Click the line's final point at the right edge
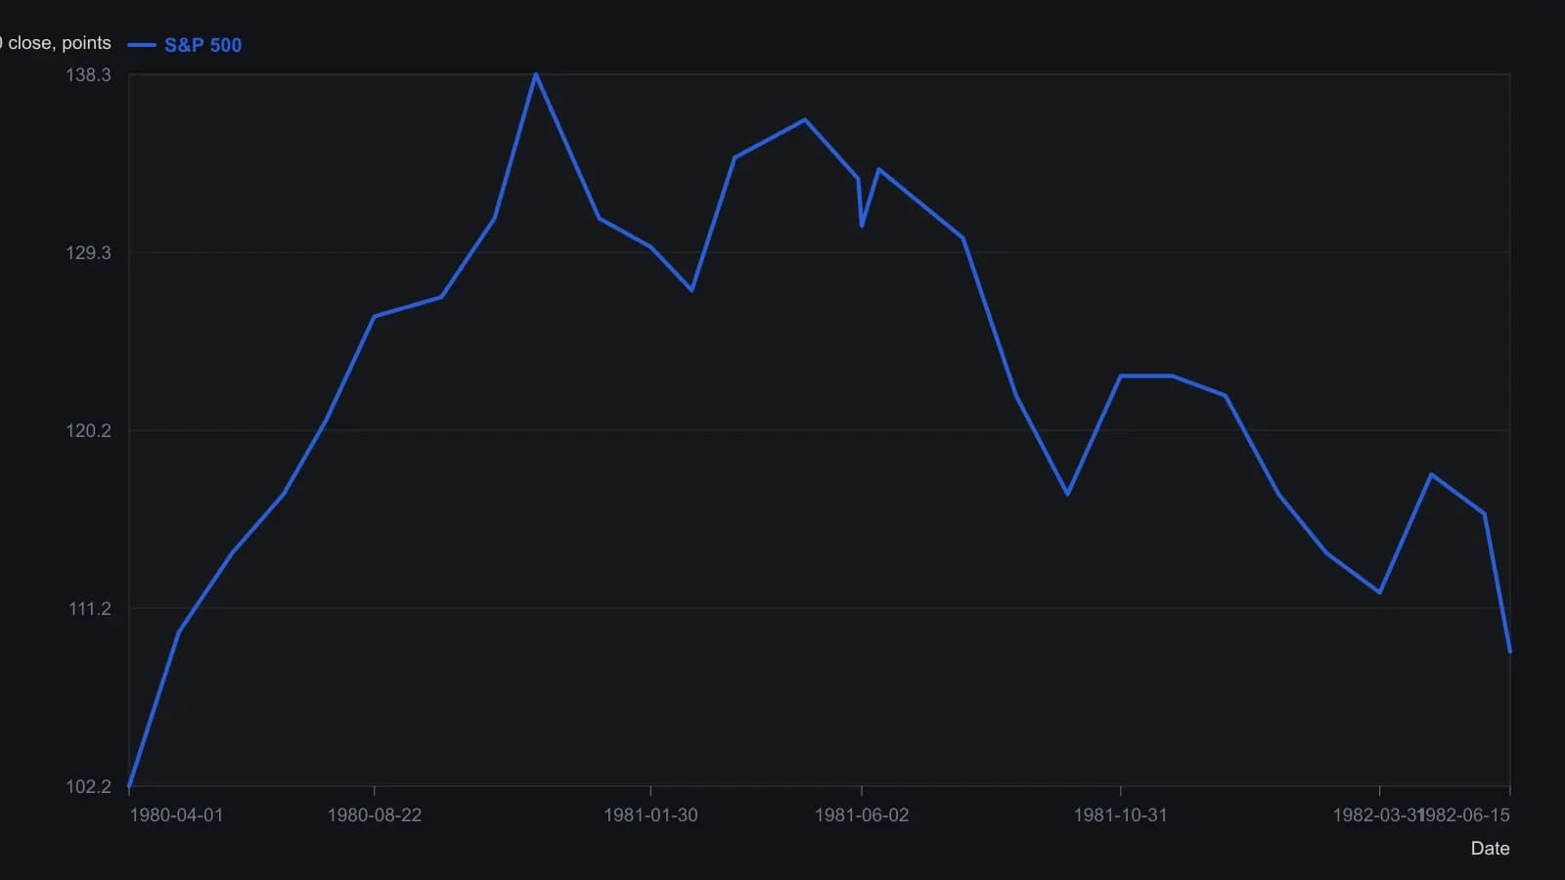 coord(1510,652)
